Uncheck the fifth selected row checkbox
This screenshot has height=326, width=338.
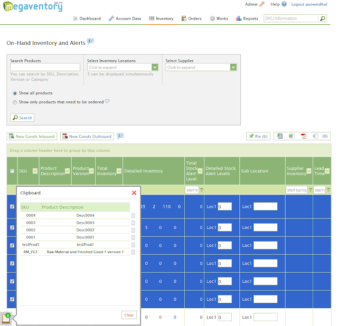click(12, 281)
